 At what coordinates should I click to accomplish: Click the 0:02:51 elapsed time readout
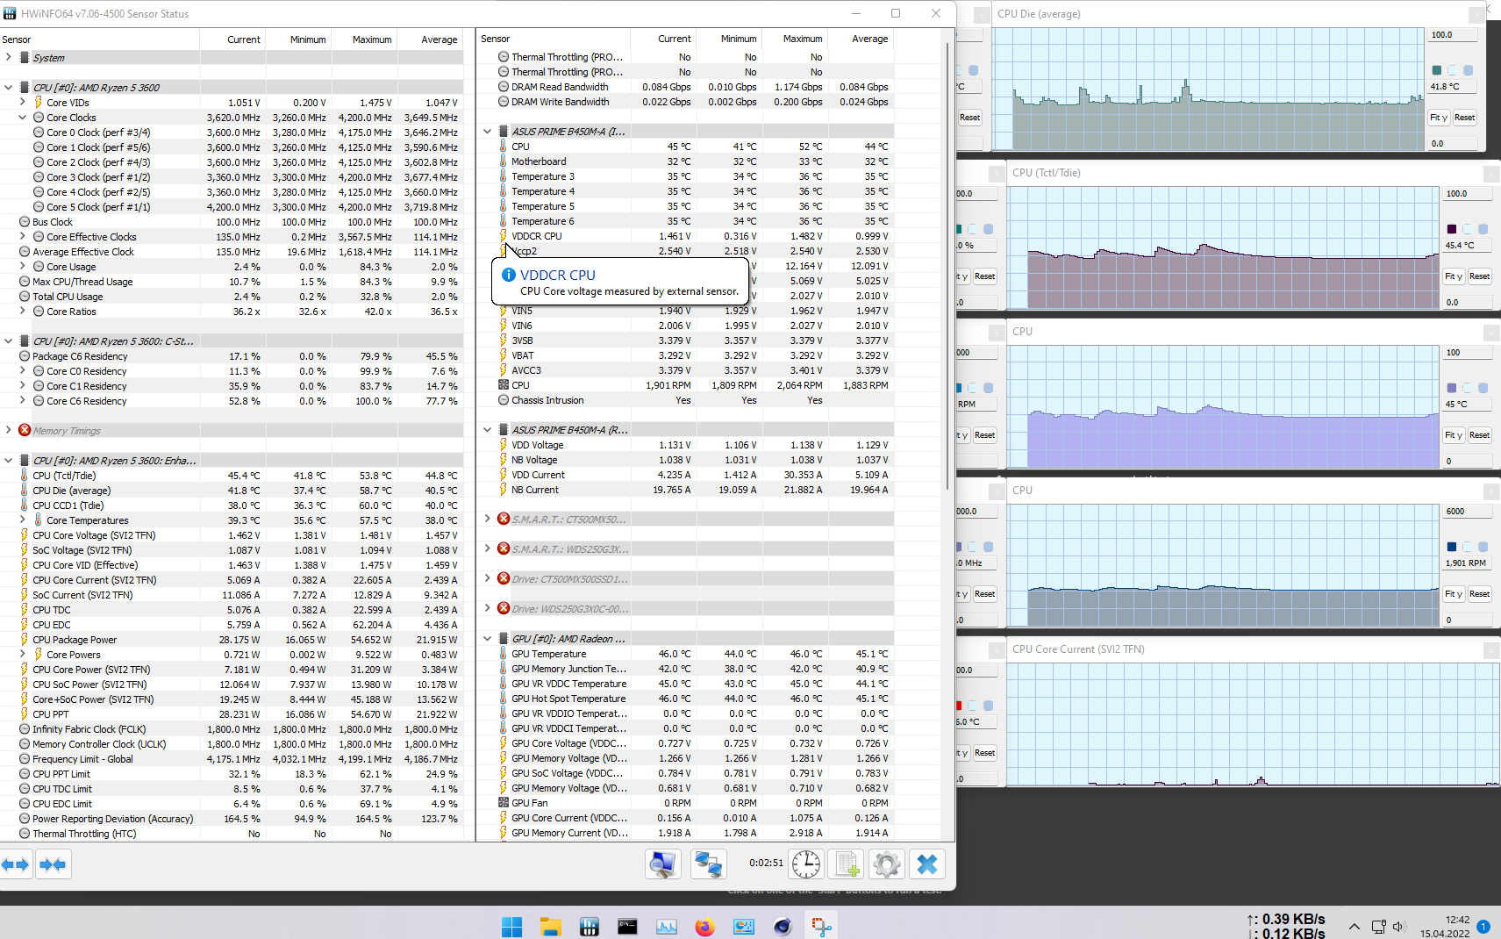click(766, 864)
